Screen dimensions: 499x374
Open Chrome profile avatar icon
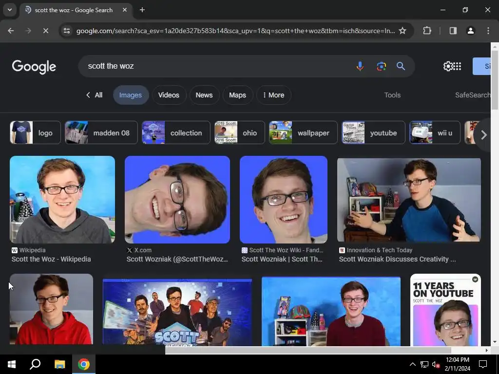[x=470, y=31]
